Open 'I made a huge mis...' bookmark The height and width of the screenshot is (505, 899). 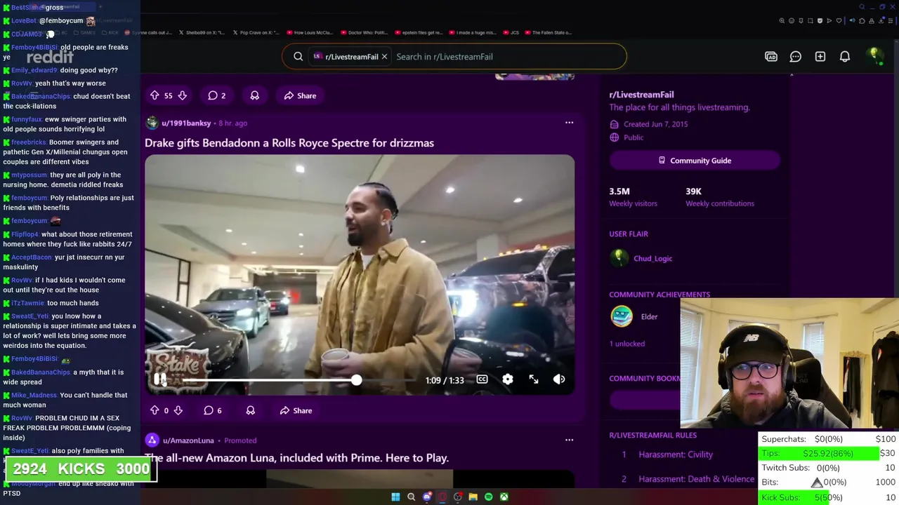(x=471, y=32)
